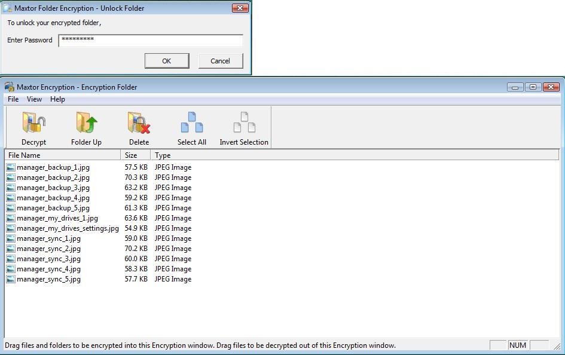Click JPEG Image type of manager_sync_5.jpg

coord(173,279)
